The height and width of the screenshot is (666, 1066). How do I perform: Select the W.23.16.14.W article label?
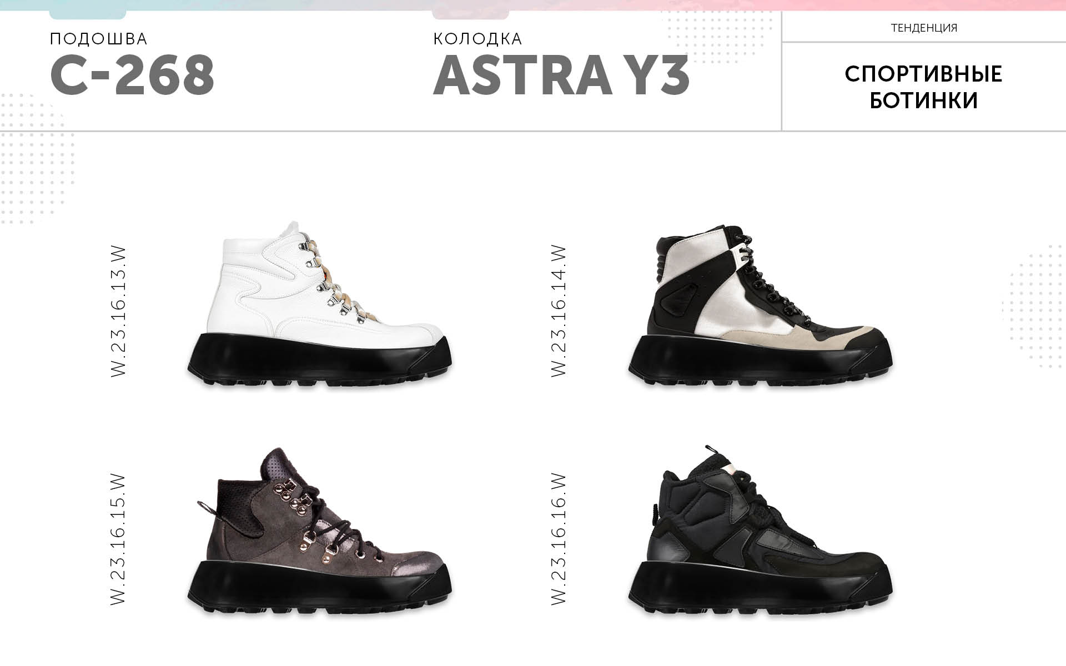(x=559, y=312)
